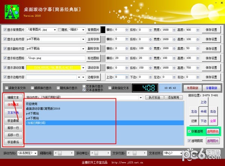The image size is (225, 166).
Task: Toggle the 字幕透明 checkbox
Action: pyautogui.click(x=189, y=131)
